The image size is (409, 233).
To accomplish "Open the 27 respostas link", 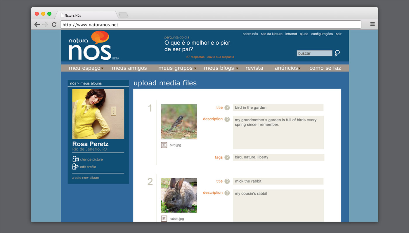I will pos(195,57).
